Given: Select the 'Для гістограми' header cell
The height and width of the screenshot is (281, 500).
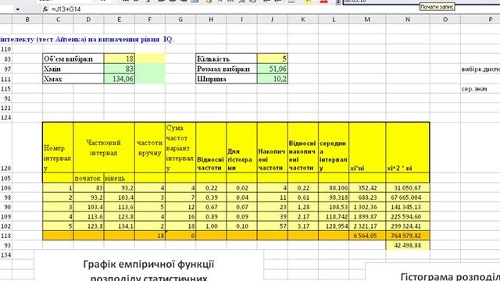Looking at the screenshot, I should [x=241, y=148].
